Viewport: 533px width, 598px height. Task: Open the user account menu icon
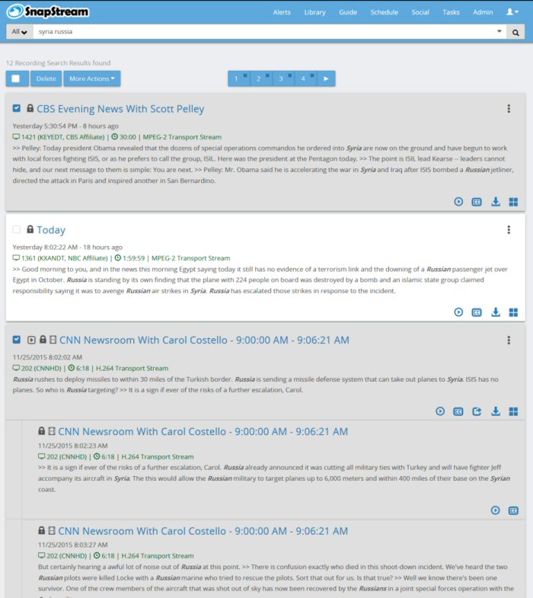tap(512, 12)
